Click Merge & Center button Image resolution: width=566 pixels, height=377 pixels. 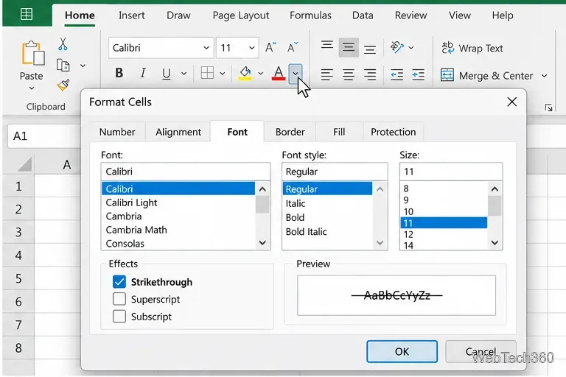point(486,76)
